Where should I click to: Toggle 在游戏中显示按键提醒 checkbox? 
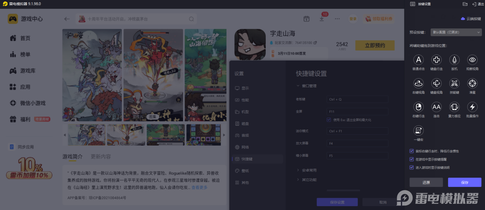click(412, 159)
